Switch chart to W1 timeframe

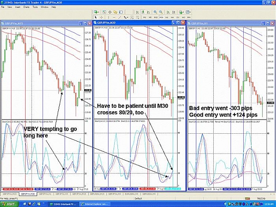[183, 17]
